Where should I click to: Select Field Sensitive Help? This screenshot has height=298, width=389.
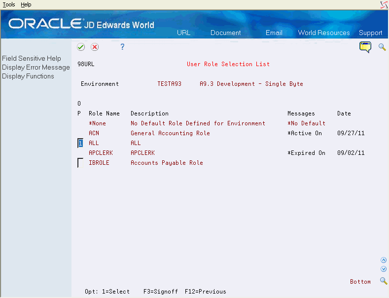tap(32, 58)
